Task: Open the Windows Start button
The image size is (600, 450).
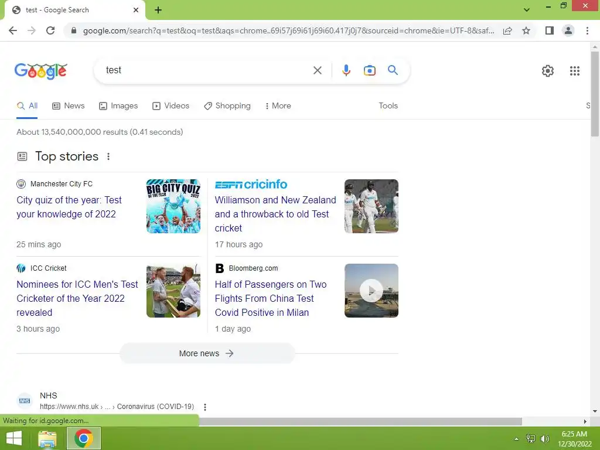Action: click(x=14, y=438)
